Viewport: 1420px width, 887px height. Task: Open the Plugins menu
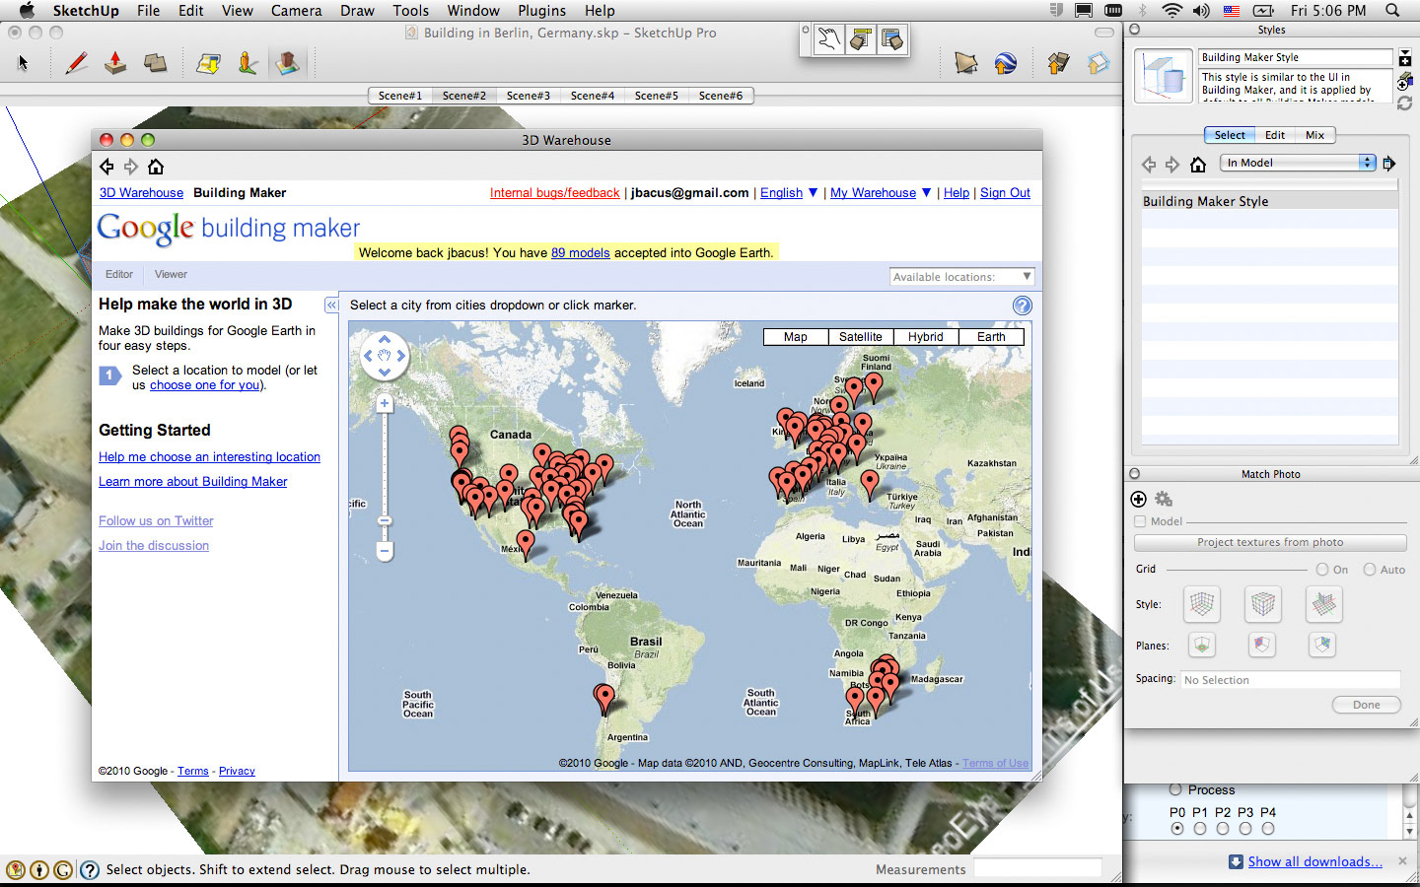541,11
